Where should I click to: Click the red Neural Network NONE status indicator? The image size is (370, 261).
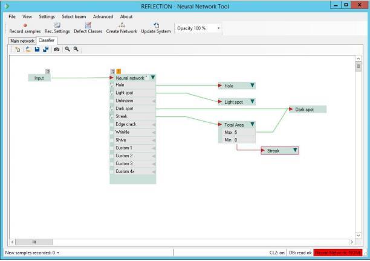338,253
